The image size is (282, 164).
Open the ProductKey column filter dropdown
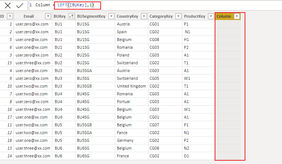(211, 16)
